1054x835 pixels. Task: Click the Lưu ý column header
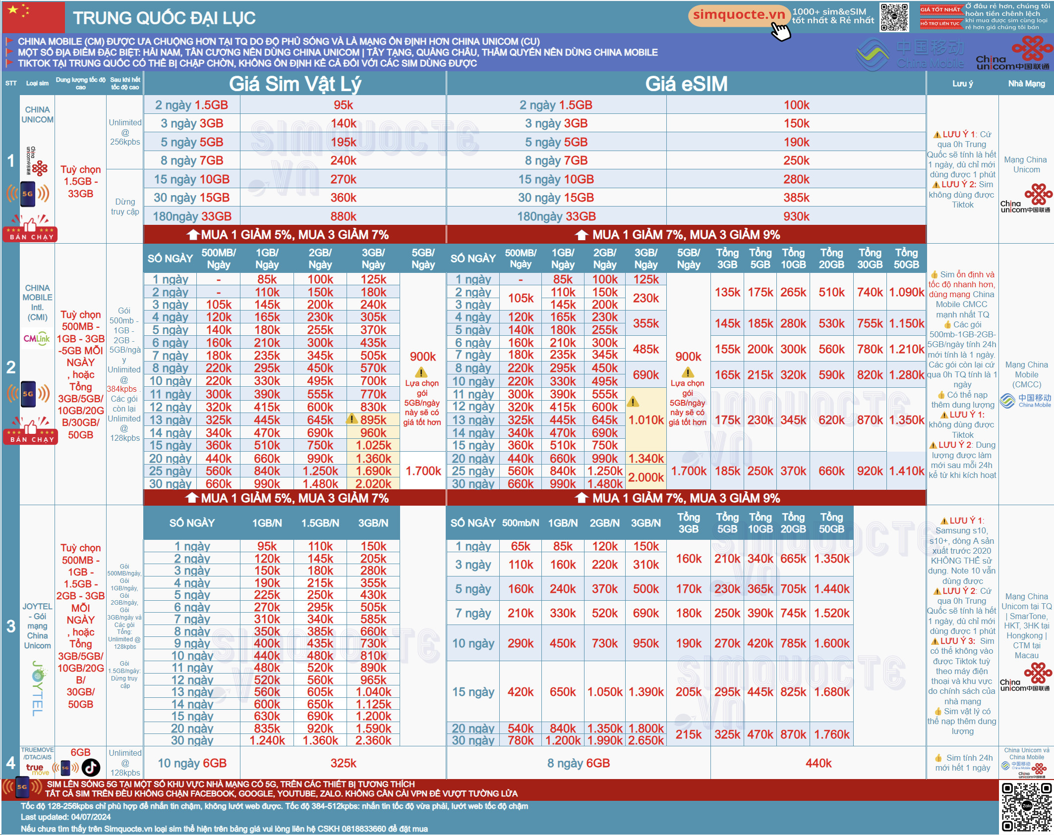tap(962, 84)
